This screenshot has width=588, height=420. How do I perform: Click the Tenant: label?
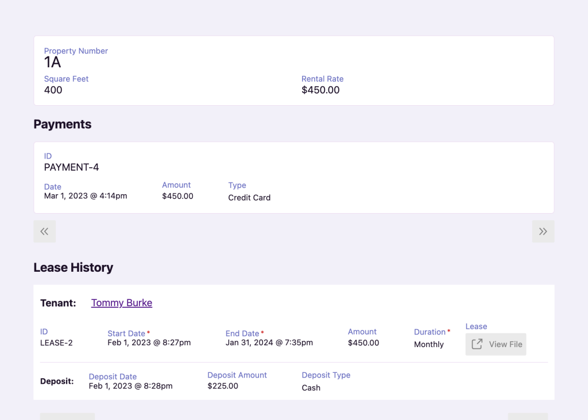point(58,303)
